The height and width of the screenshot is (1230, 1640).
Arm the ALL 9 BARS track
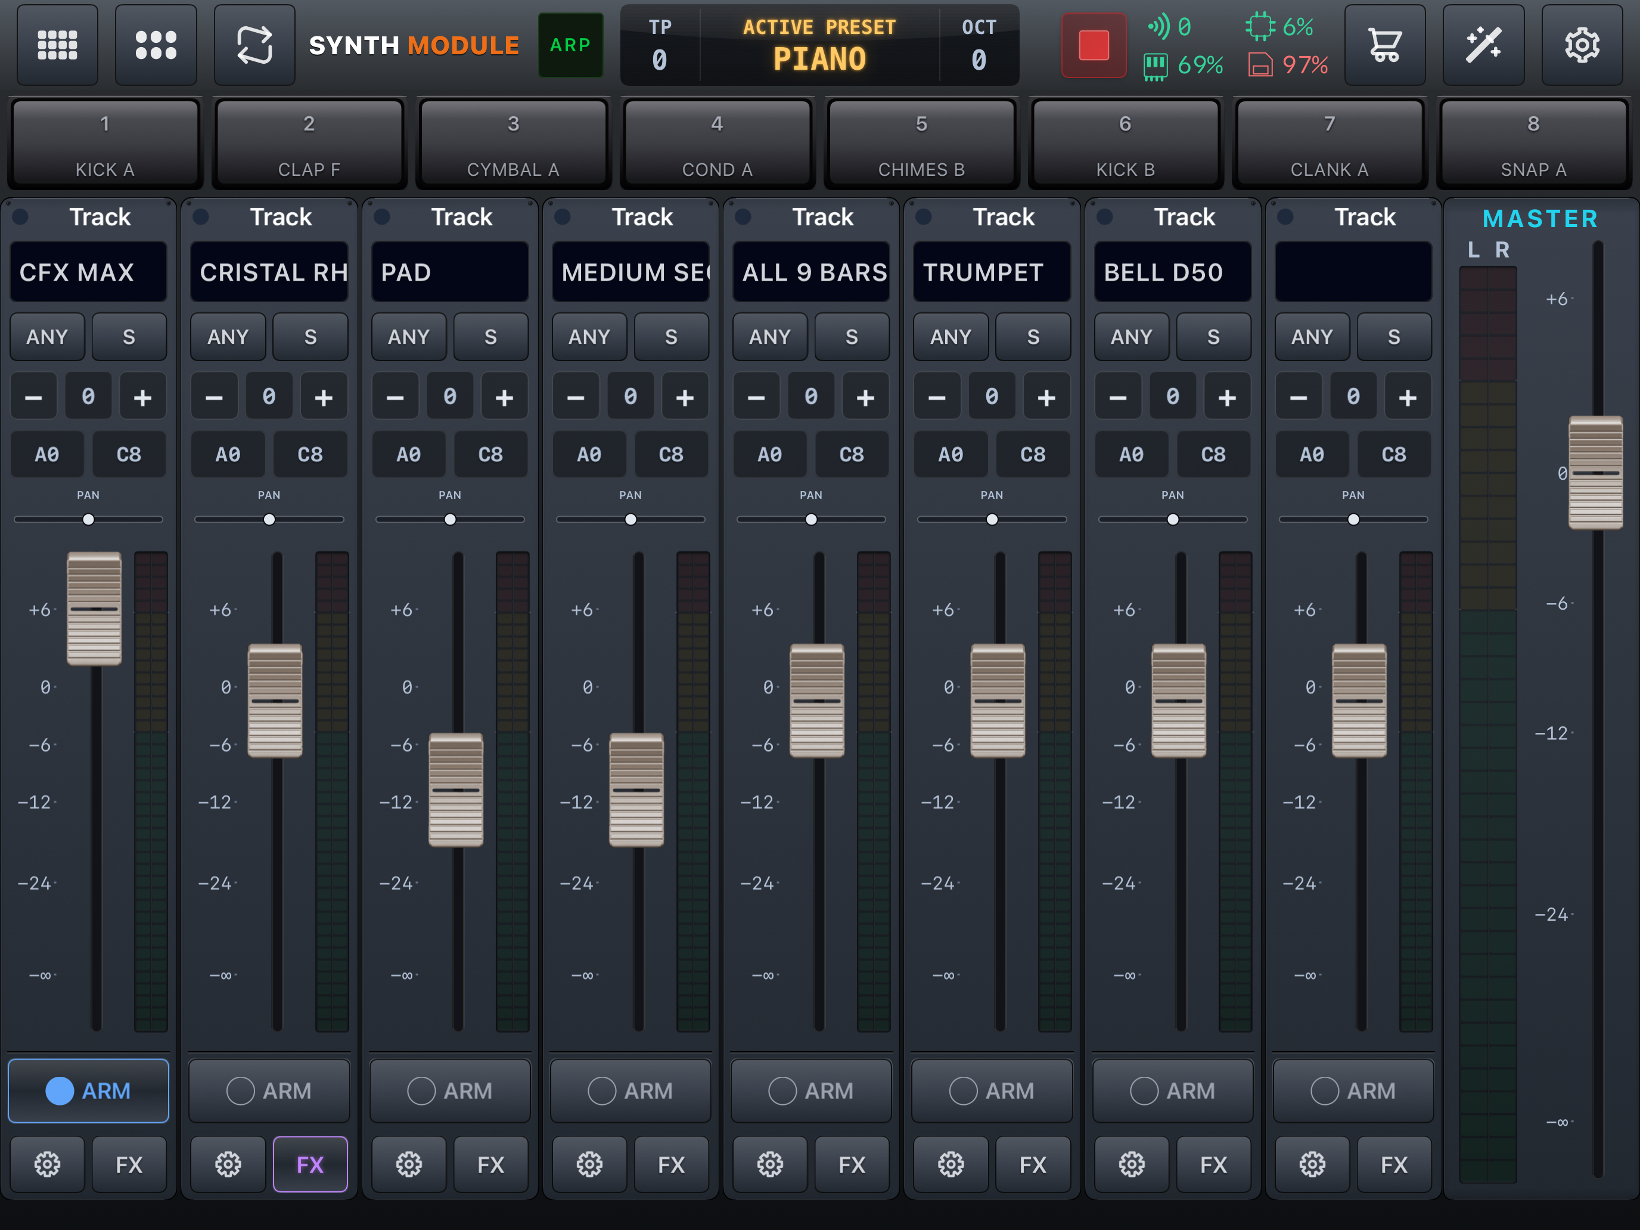point(811,1091)
